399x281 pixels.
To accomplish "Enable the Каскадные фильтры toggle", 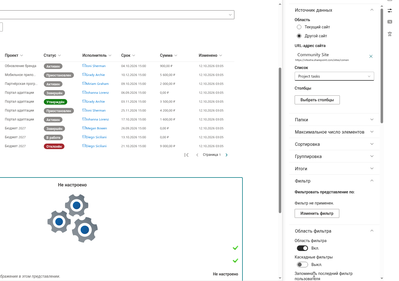I will [302, 265].
